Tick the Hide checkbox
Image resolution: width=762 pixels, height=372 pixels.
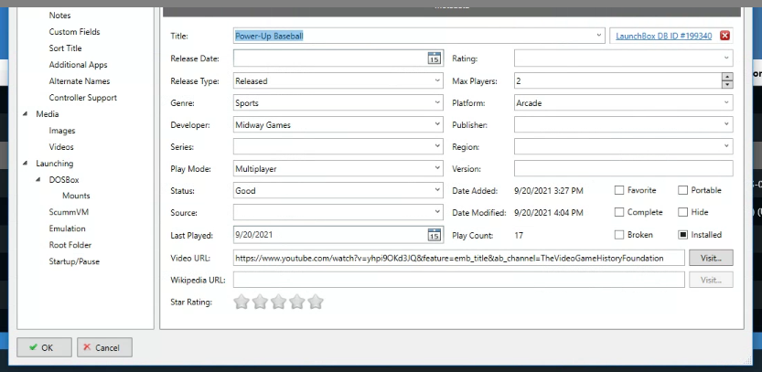click(x=682, y=212)
